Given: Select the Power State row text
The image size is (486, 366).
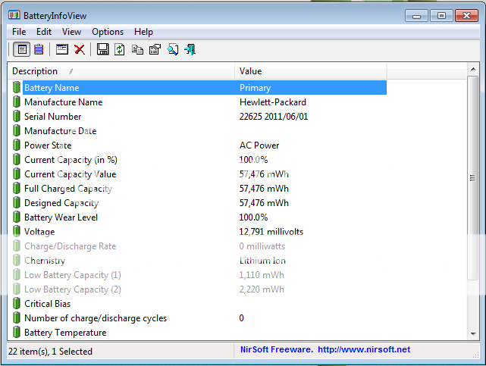Looking at the screenshot, I should 48,145.
